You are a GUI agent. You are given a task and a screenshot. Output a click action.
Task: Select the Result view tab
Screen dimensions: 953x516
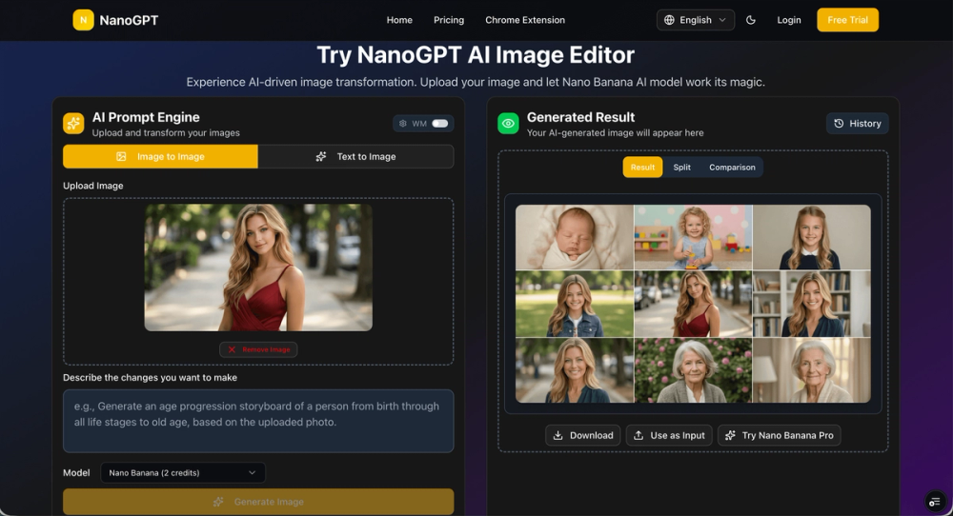(642, 168)
